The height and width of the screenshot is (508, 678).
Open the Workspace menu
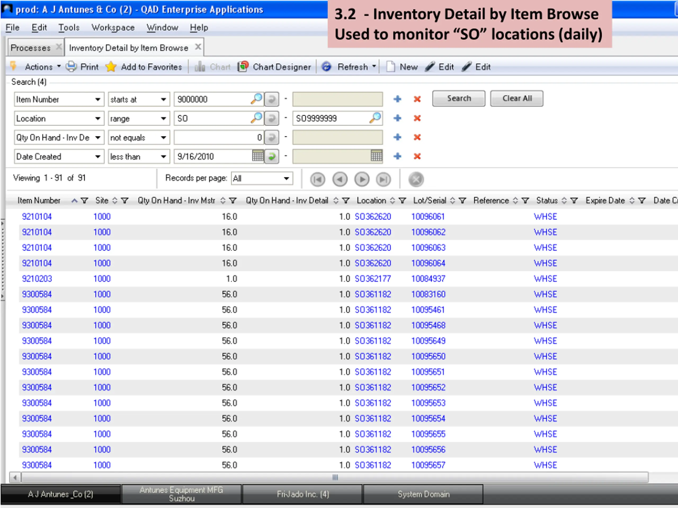[113, 28]
